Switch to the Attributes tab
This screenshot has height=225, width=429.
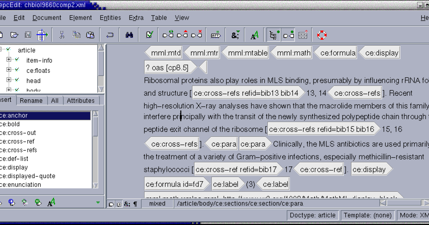tap(80, 101)
